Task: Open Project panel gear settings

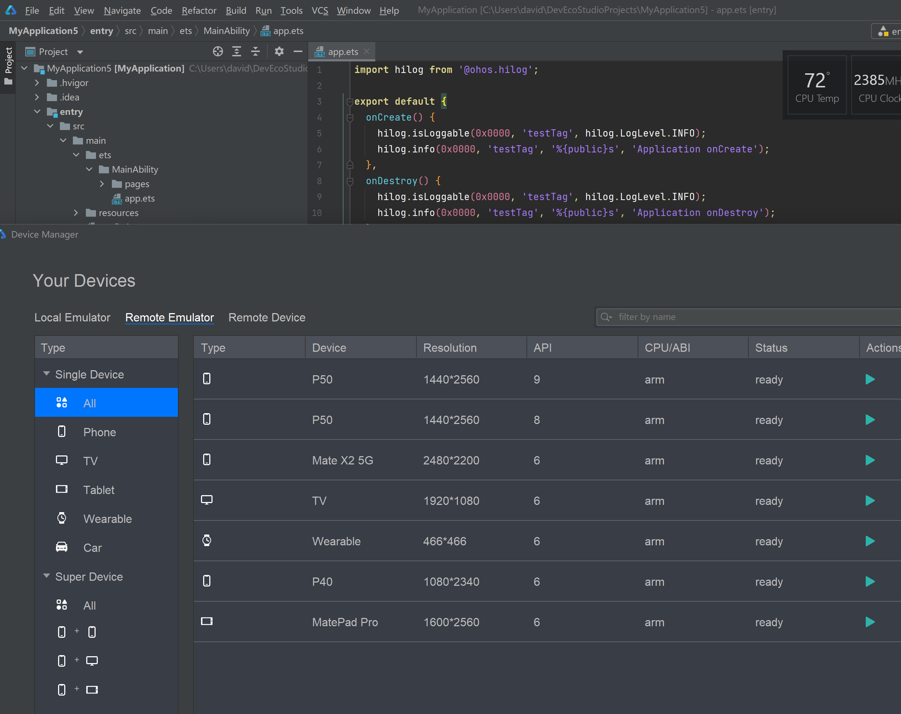Action: [279, 51]
